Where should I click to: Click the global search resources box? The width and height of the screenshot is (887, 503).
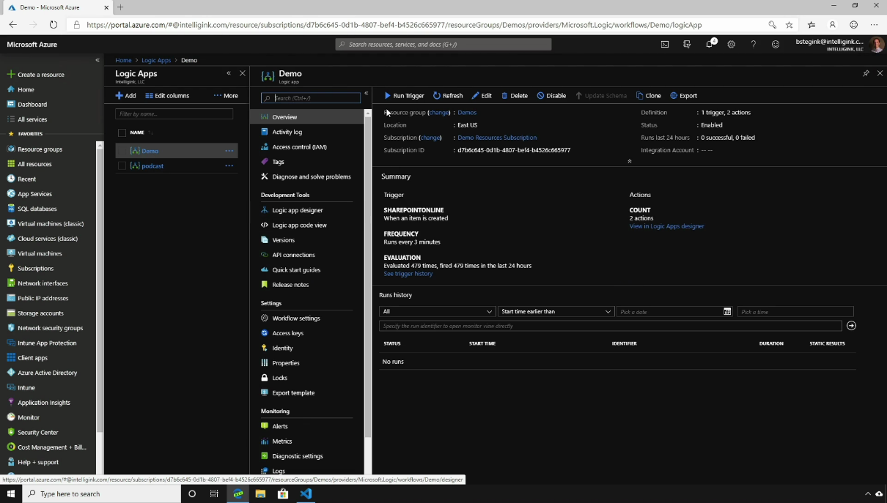tap(443, 44)
